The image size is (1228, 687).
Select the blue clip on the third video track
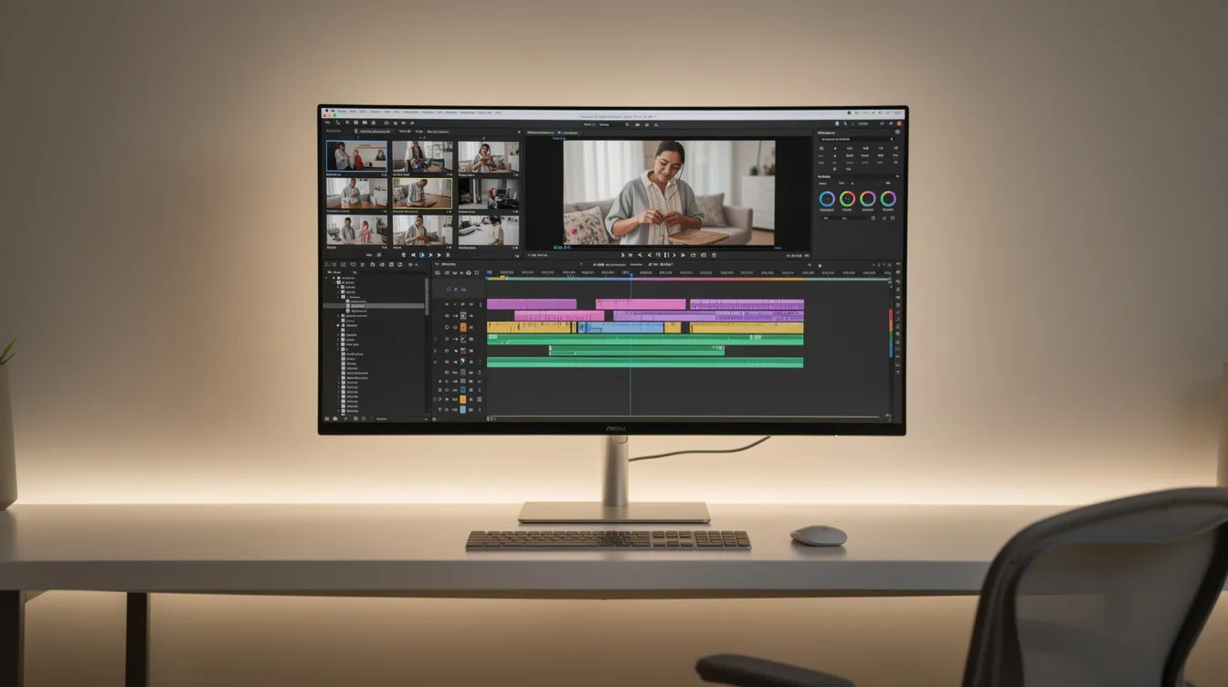pyautogui.click(x=621, y=327)
